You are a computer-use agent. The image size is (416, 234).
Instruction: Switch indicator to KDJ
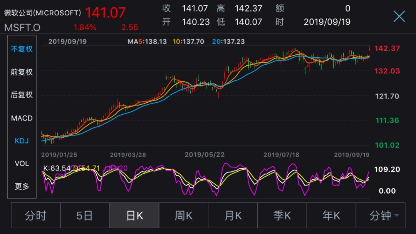click(x=22, y=141)
